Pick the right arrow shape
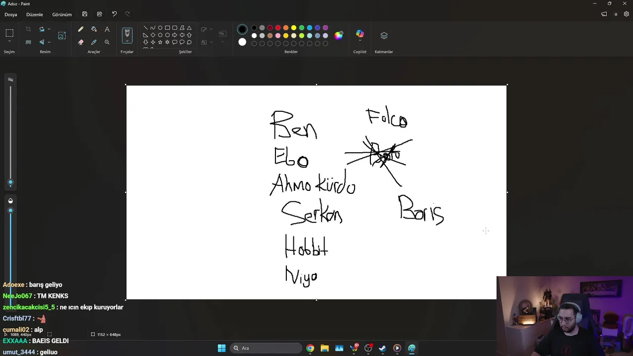Viewport: 633px width, 356px height. tap(175, 35)
